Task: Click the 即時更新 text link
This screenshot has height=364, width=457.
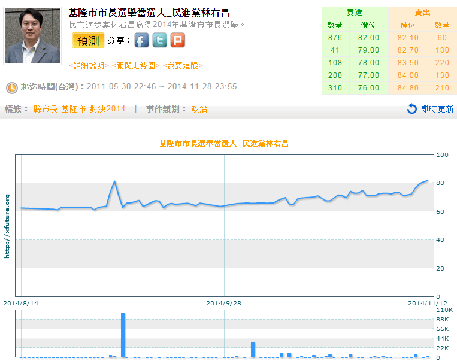Action: (437, 109)
